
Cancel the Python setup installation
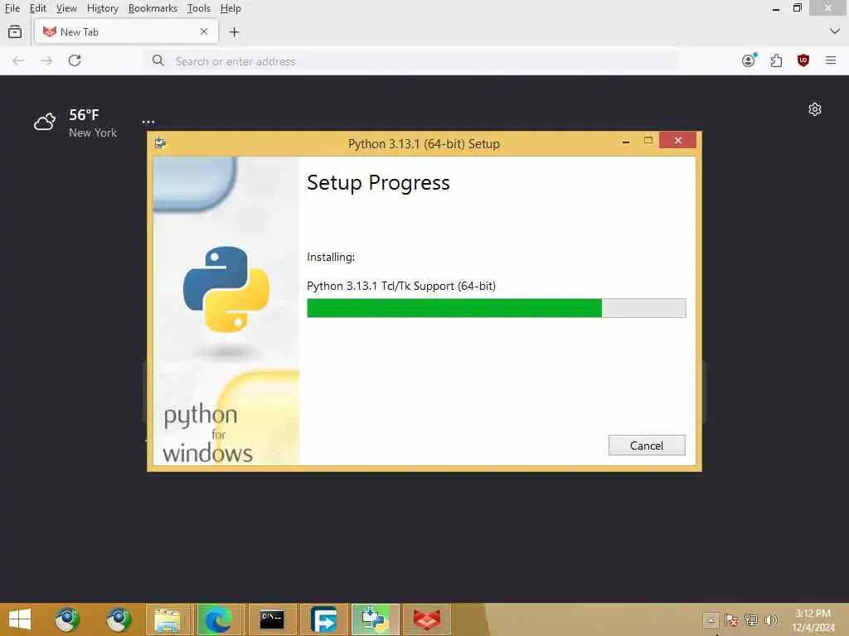pos(647,445)
